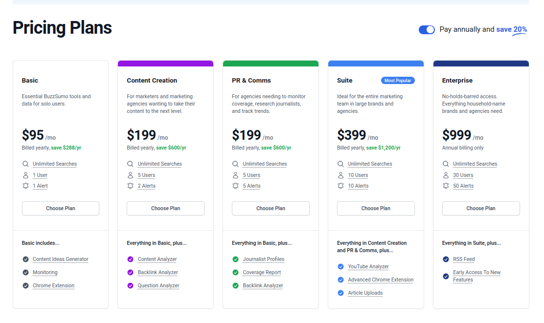Image resolution: width=544 pixels, height=323 pixels.
Task: Click search icon in PR & Comms plan
Action: point(236,164)
